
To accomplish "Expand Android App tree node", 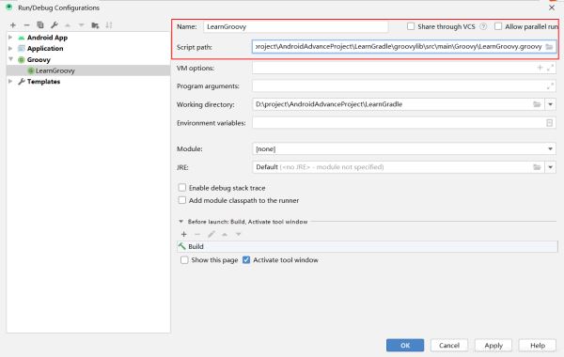I will (10, 38).
